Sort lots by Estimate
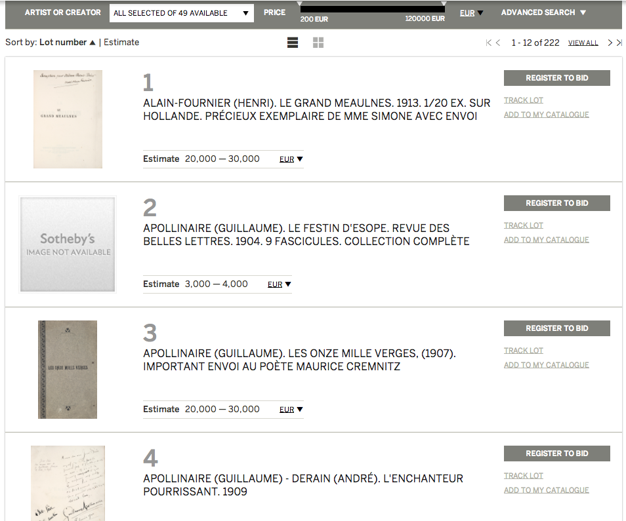 (x=121, y=42)
